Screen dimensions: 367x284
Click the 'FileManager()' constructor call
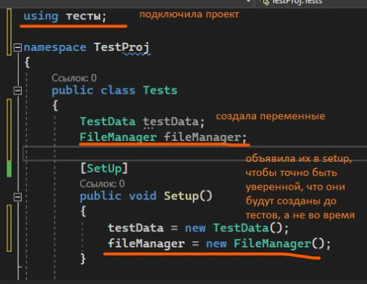pos(279,244)
